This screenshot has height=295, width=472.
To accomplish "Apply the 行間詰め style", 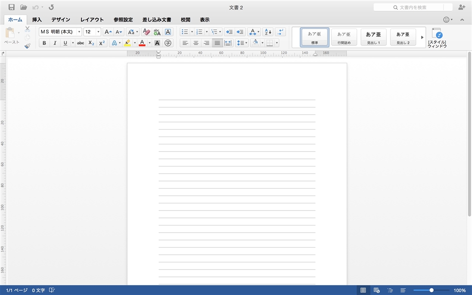I will pos(344,37).
